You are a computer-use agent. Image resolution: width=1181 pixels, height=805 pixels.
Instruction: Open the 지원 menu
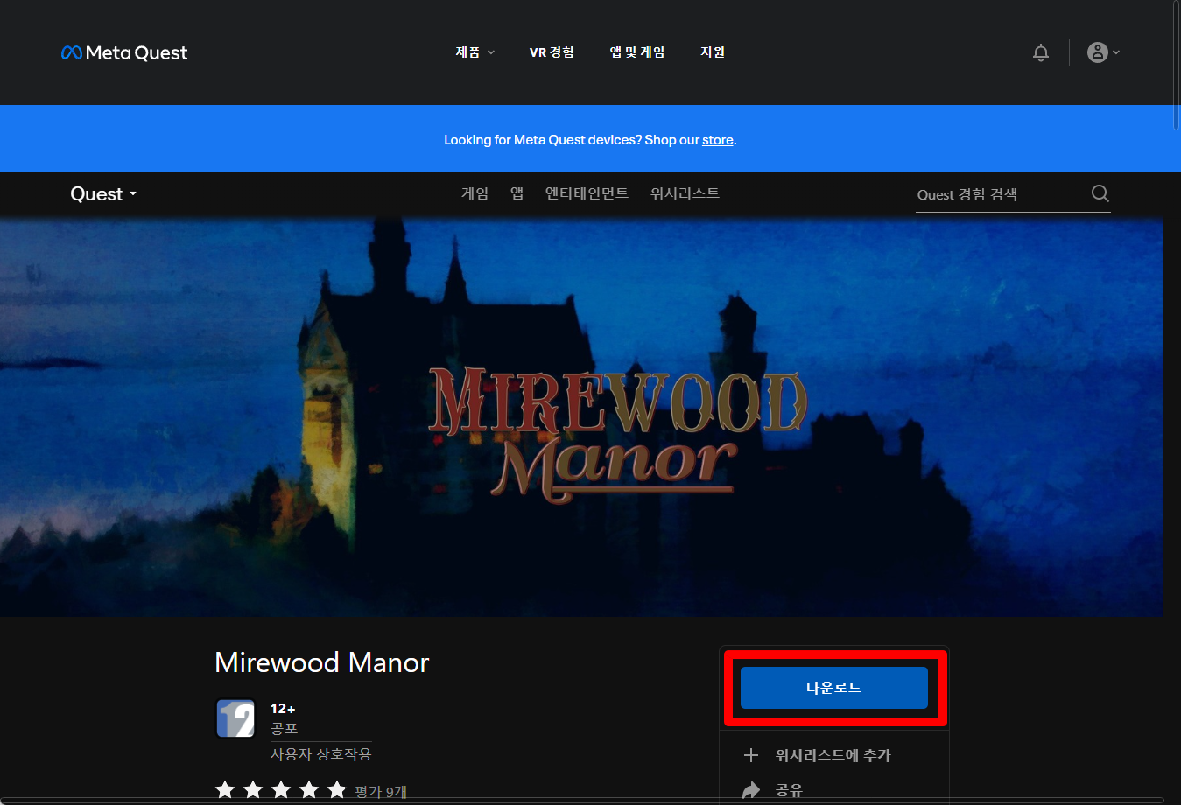(x=713, y=52)
